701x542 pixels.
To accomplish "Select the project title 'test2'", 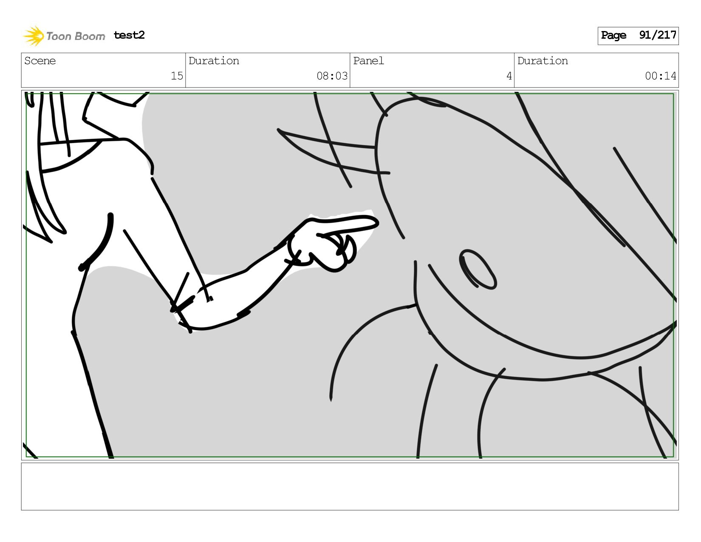I will coord(129,35).
